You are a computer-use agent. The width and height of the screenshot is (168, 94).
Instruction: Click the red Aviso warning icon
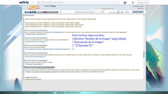point(139,8)
